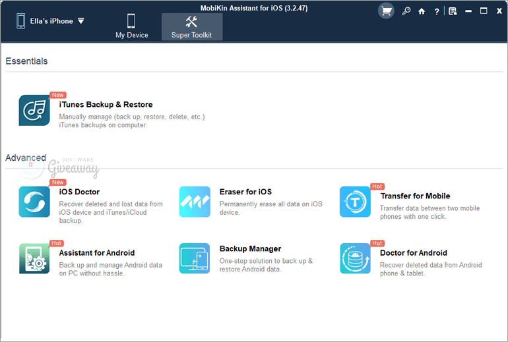Click the Advanced section heading
The width and height of the screenshot is (508, 342).
tap(26, 157)
